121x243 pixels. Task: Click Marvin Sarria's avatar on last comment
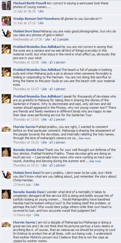[x=6, y=225]
